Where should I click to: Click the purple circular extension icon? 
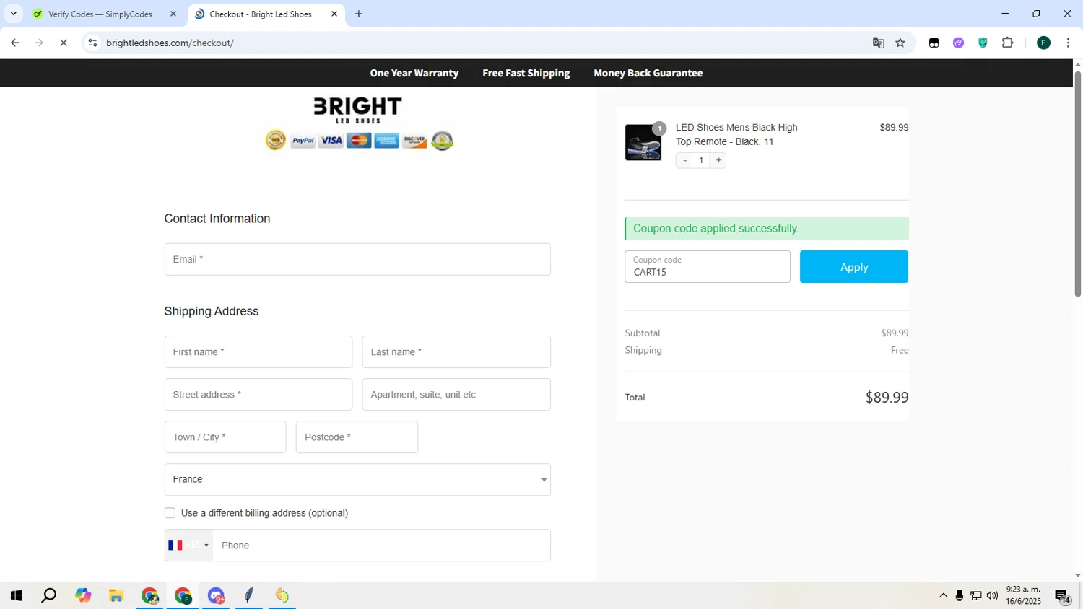point(958,43)
